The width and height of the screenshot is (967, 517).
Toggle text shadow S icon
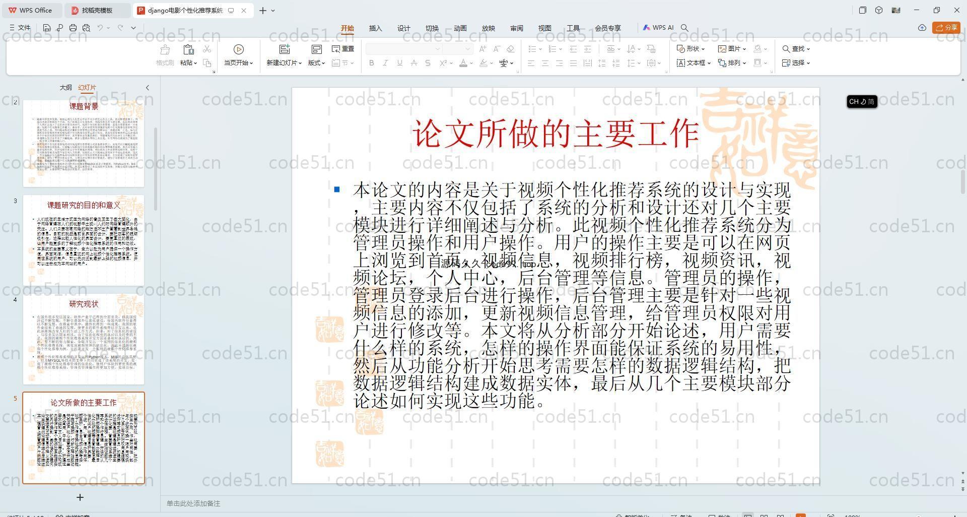[x=428, y=63]
